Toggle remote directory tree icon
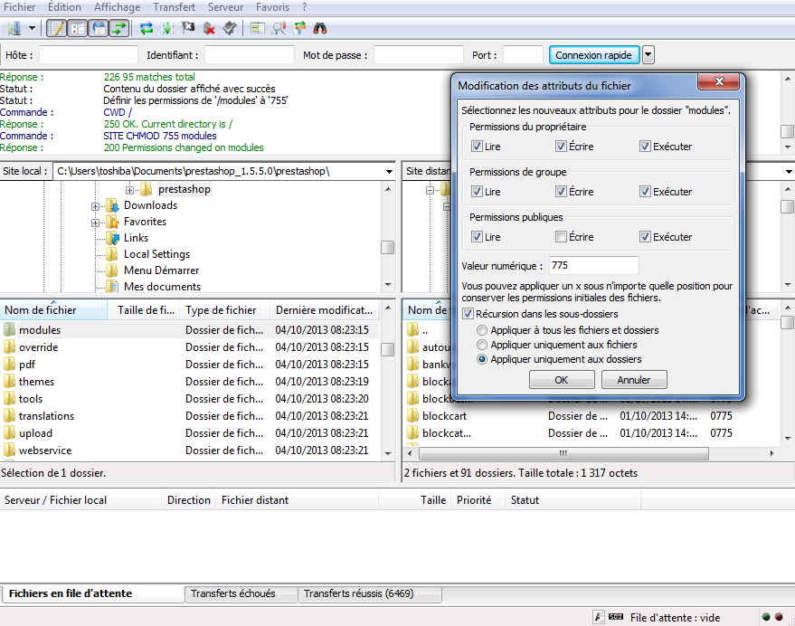 click(x=99, y=28)
